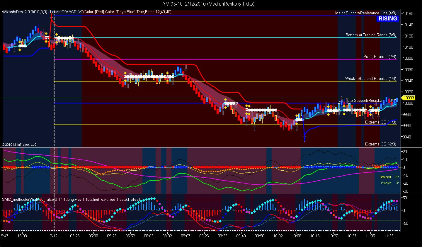
Task: Click the 10160 price axis label
Action: pyautogui.click(x=408, y=14)
